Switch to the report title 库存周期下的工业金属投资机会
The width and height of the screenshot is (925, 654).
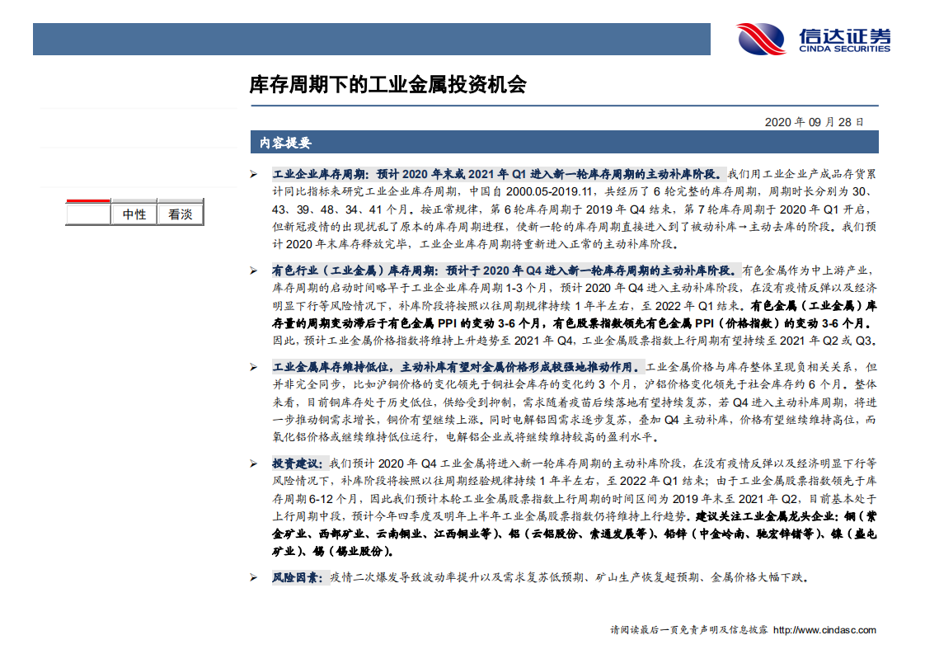388,82
